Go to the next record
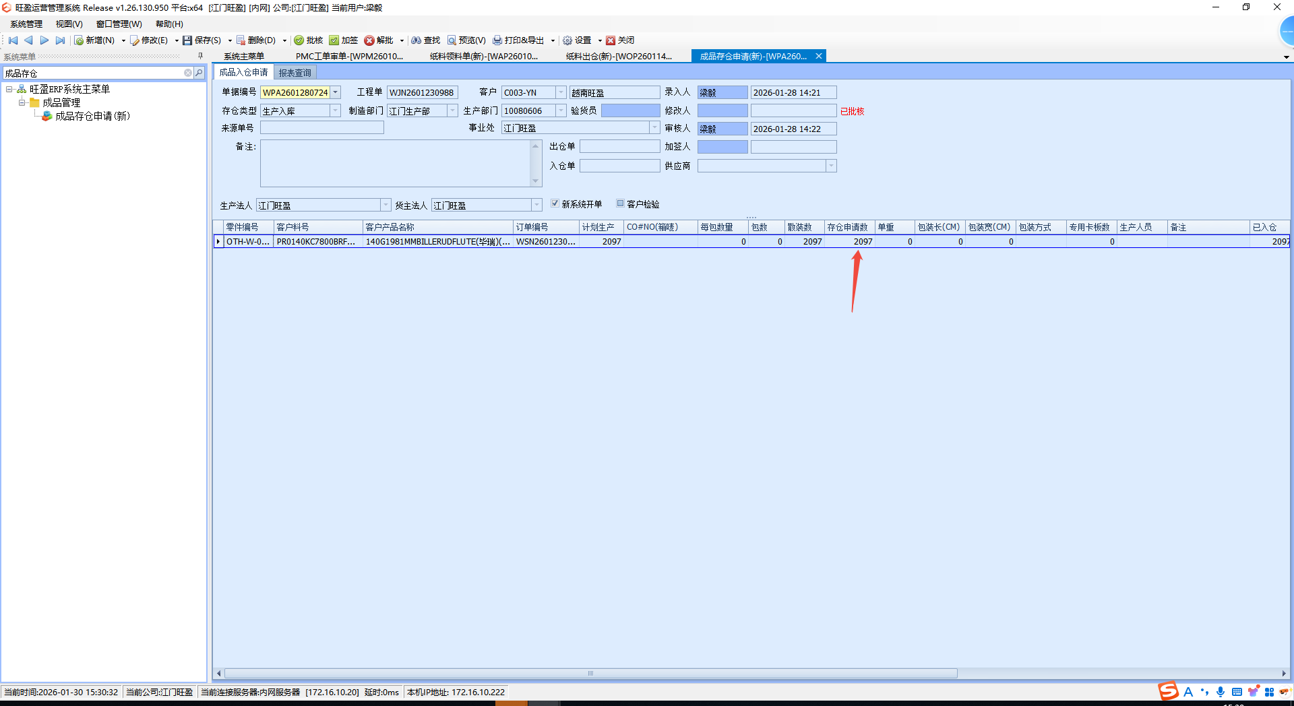This screenshot has width=1294, height=706. (x=44, y=40)
